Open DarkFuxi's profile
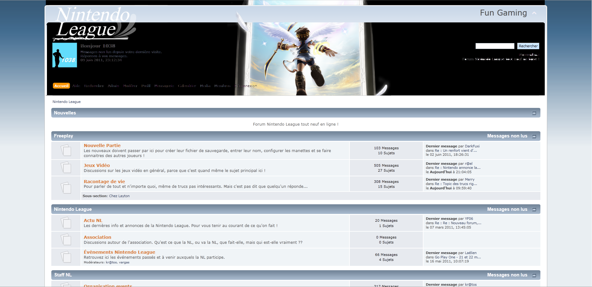592x287 pixels. tap(472, 146)
